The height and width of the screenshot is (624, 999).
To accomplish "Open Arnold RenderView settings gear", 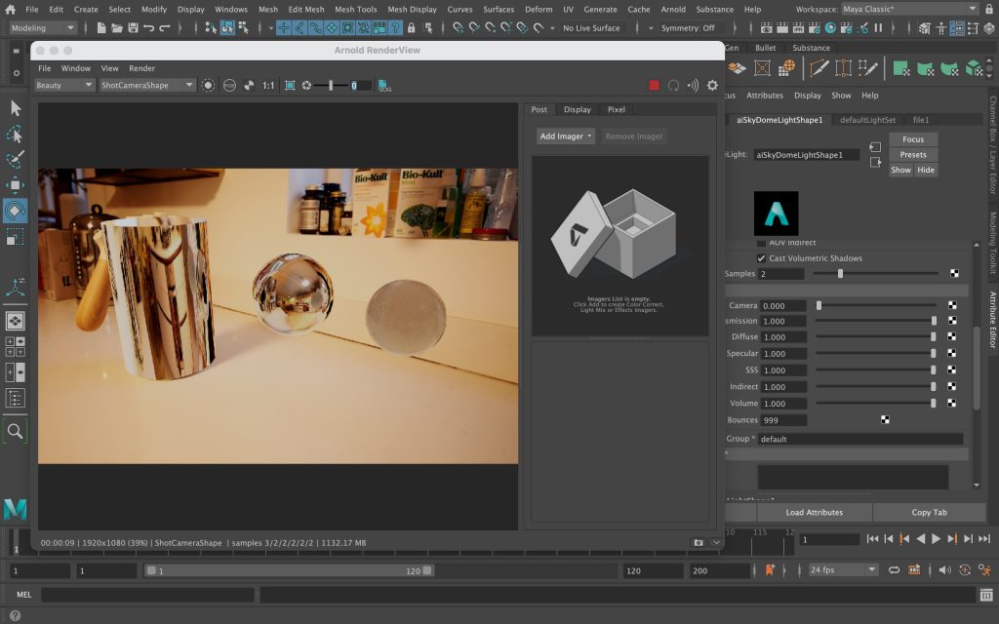I will tap(712, 86).
